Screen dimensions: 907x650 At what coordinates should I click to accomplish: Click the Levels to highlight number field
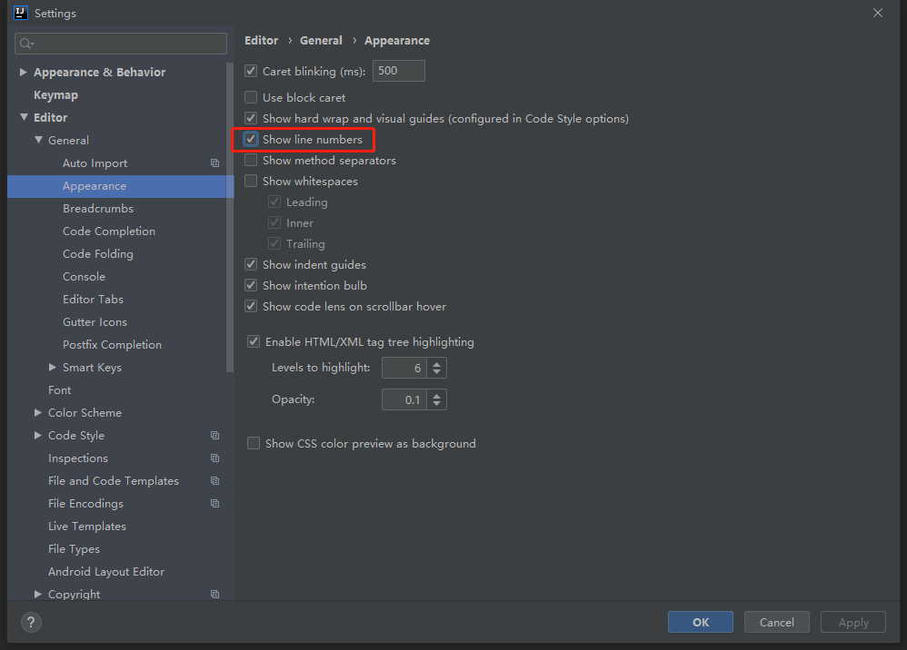[404, 368]
